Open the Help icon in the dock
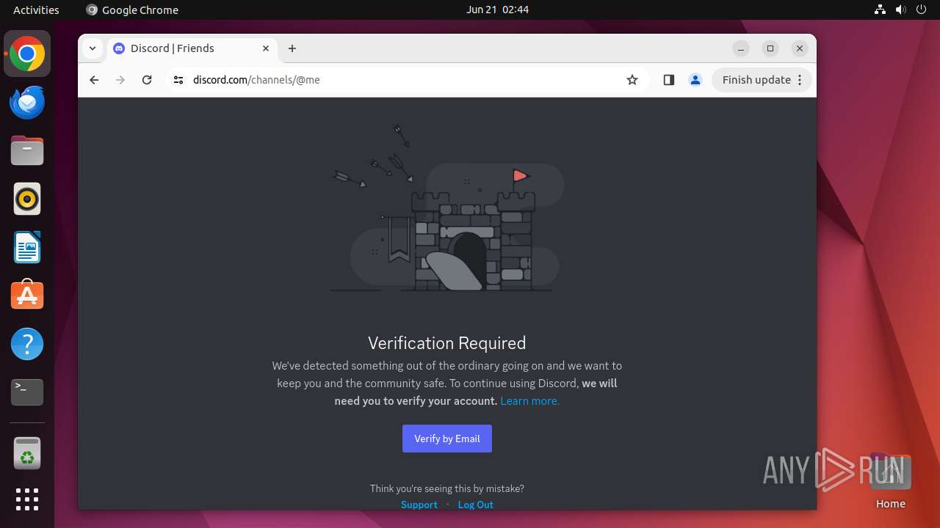This screenshot has width=940, height=528. [27, 344]
